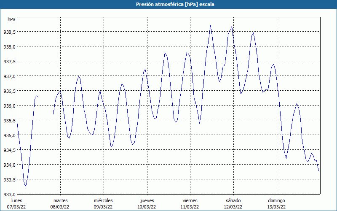Screen dimensions: 337x211
Task: Click the 'hPa' unit label
Action: coord(11,19)
